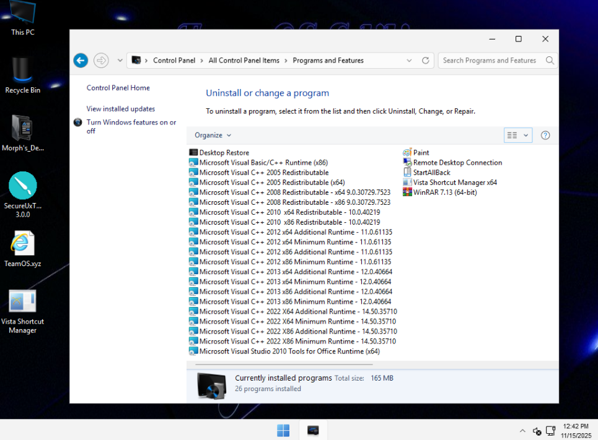Click the Control Panel taskbar icon
598x440 pixels.
[x=313, y=431]
